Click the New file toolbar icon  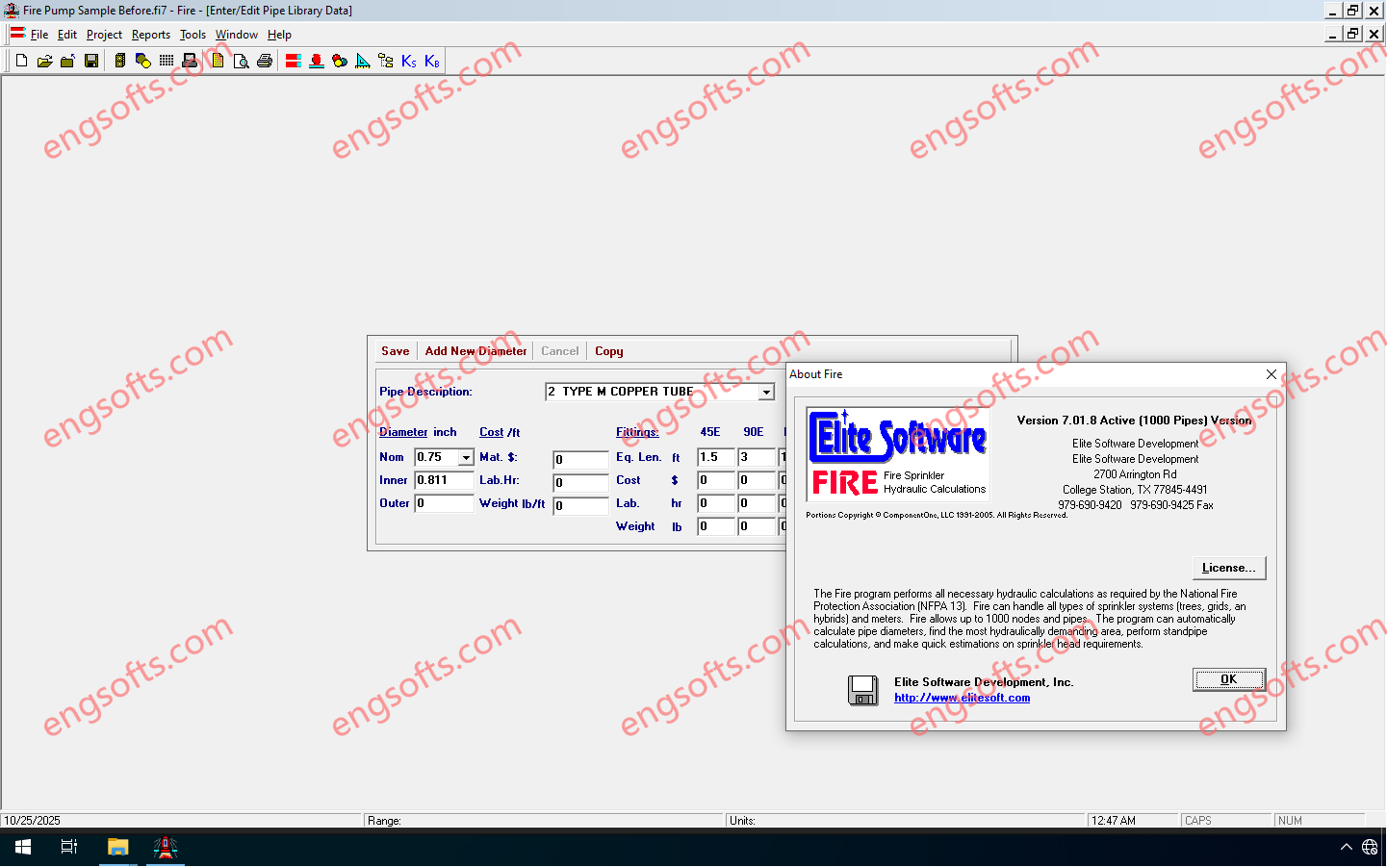click(x=21, y=61)
